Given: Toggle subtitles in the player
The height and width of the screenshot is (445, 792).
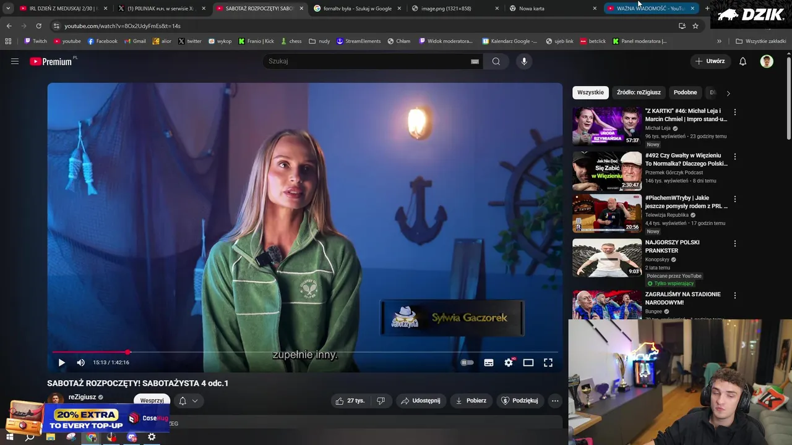Looking at the screenshot, I should click(489, 363).
